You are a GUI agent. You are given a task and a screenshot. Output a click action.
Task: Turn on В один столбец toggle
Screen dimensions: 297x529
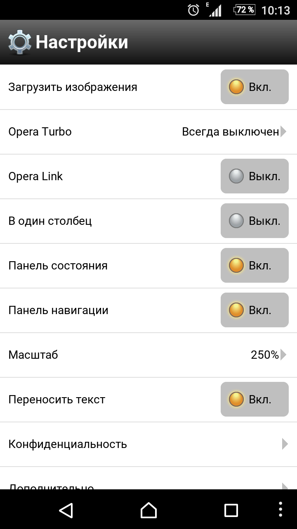point(254,221)
